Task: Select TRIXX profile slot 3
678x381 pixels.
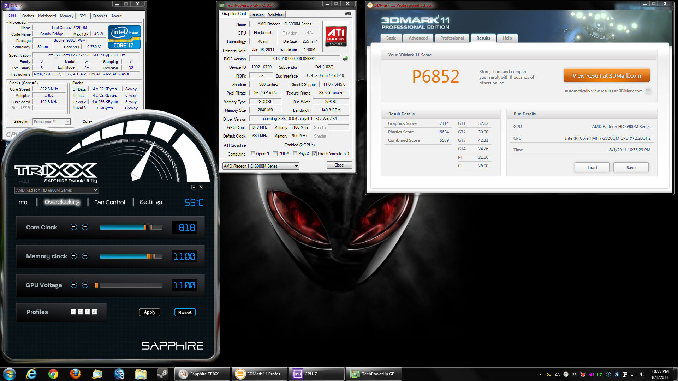Action: (x=87, y=312)
